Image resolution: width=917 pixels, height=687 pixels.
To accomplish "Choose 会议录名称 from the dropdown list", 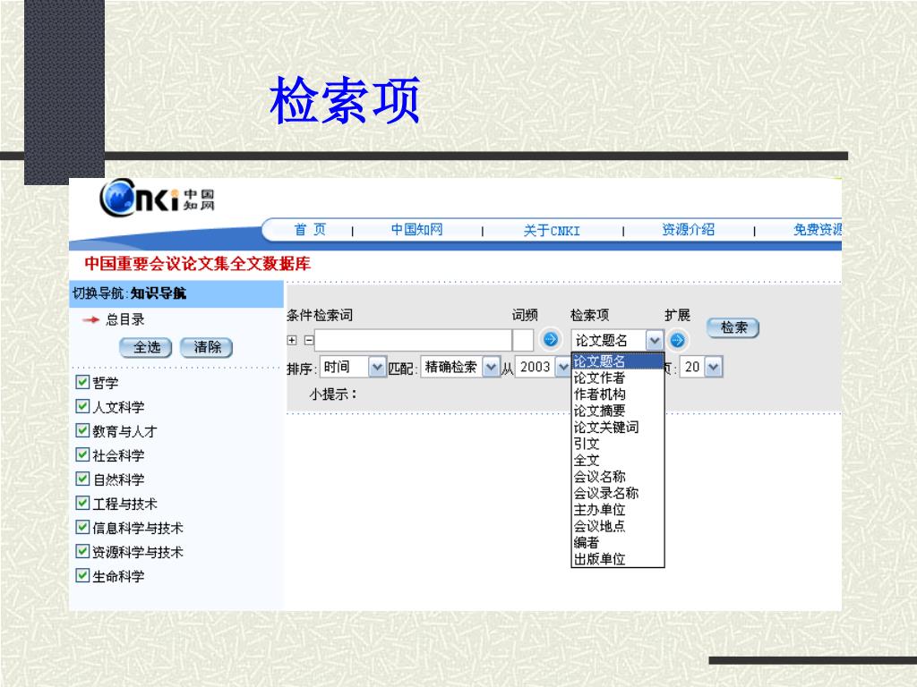I will pyautogui.click(x=618, y=493).
